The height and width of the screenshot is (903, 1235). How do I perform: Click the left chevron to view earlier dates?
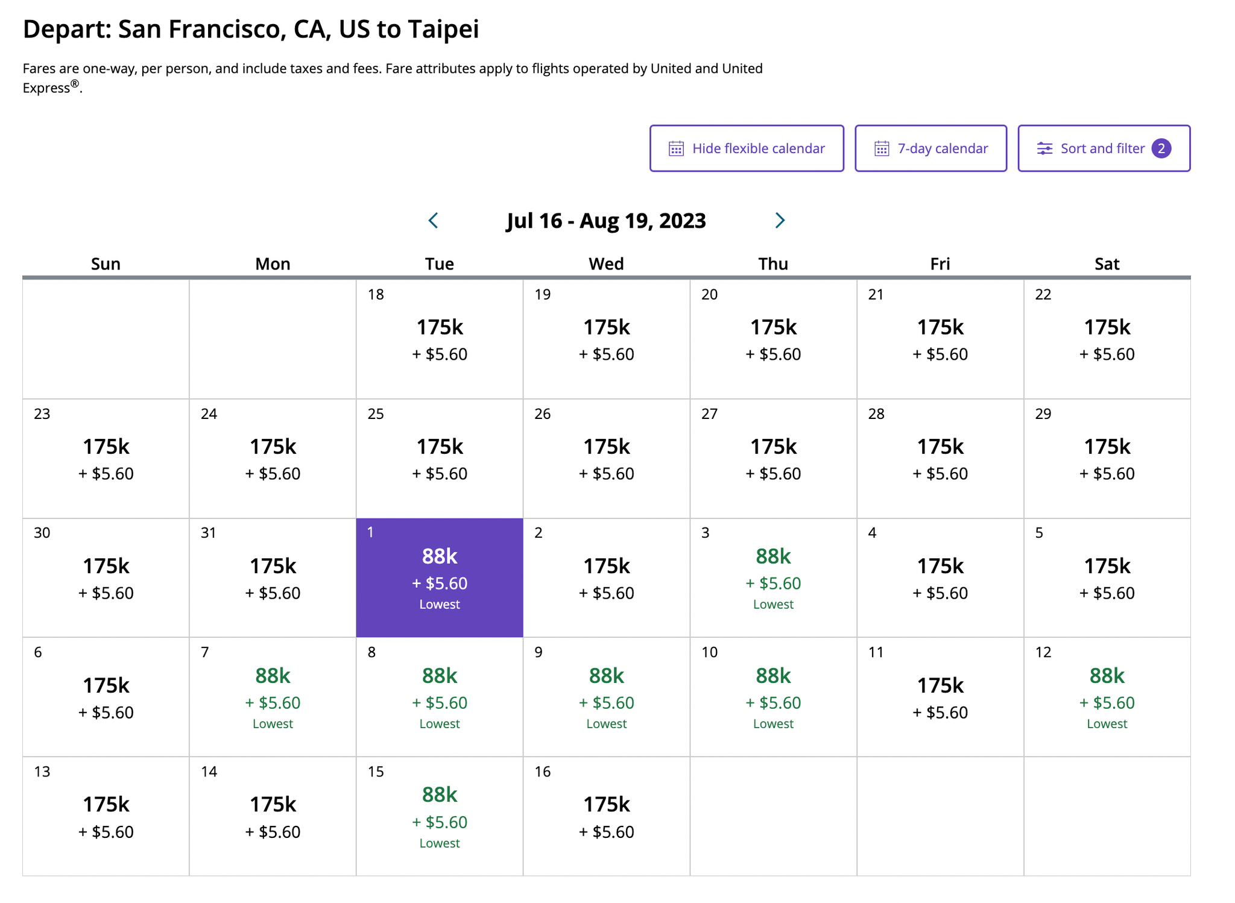coord(434,221)
